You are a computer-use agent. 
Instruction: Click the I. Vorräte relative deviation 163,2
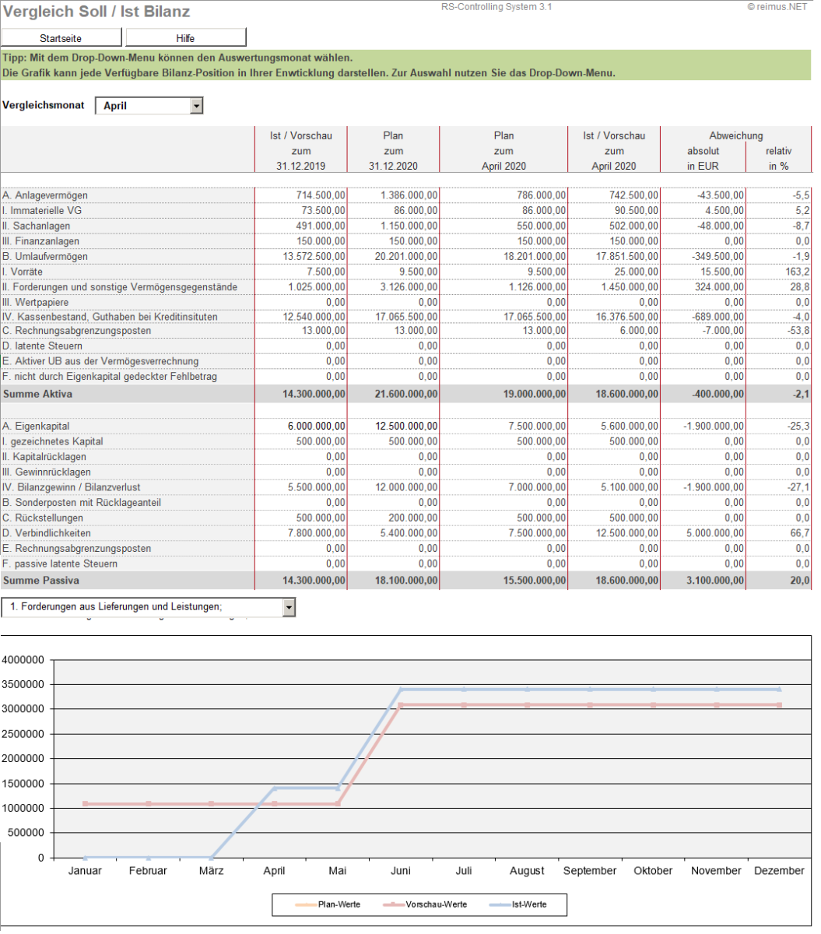tap(796, 272)
